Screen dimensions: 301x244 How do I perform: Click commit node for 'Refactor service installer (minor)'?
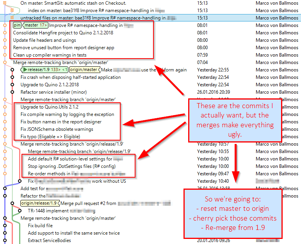point(12,92)
